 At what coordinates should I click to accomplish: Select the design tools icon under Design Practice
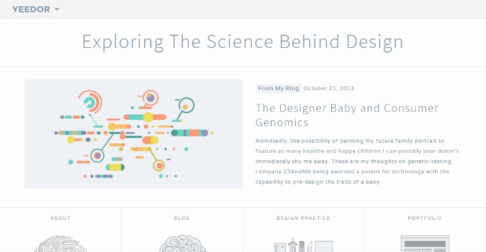click(x=304, y=245)
